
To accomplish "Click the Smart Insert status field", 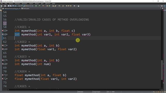I will [x=97, y=92].
